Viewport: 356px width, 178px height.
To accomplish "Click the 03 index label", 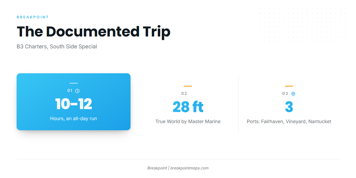I will point(285,93).
